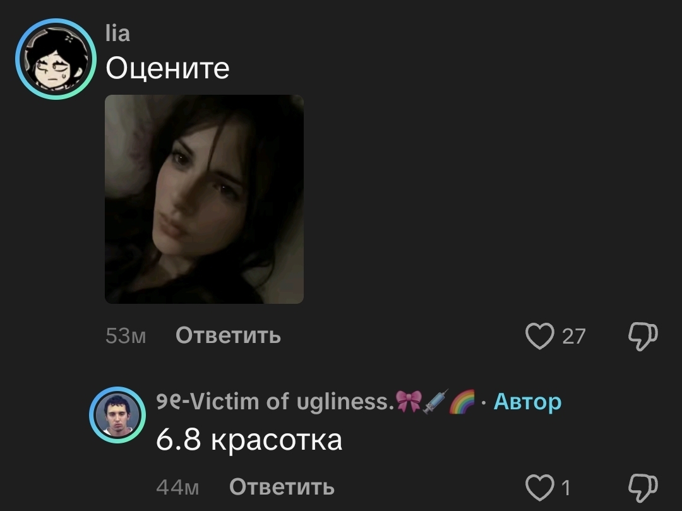Open the Victim of ugliness profile avatar
682x511 pixels.
[117, 414]
